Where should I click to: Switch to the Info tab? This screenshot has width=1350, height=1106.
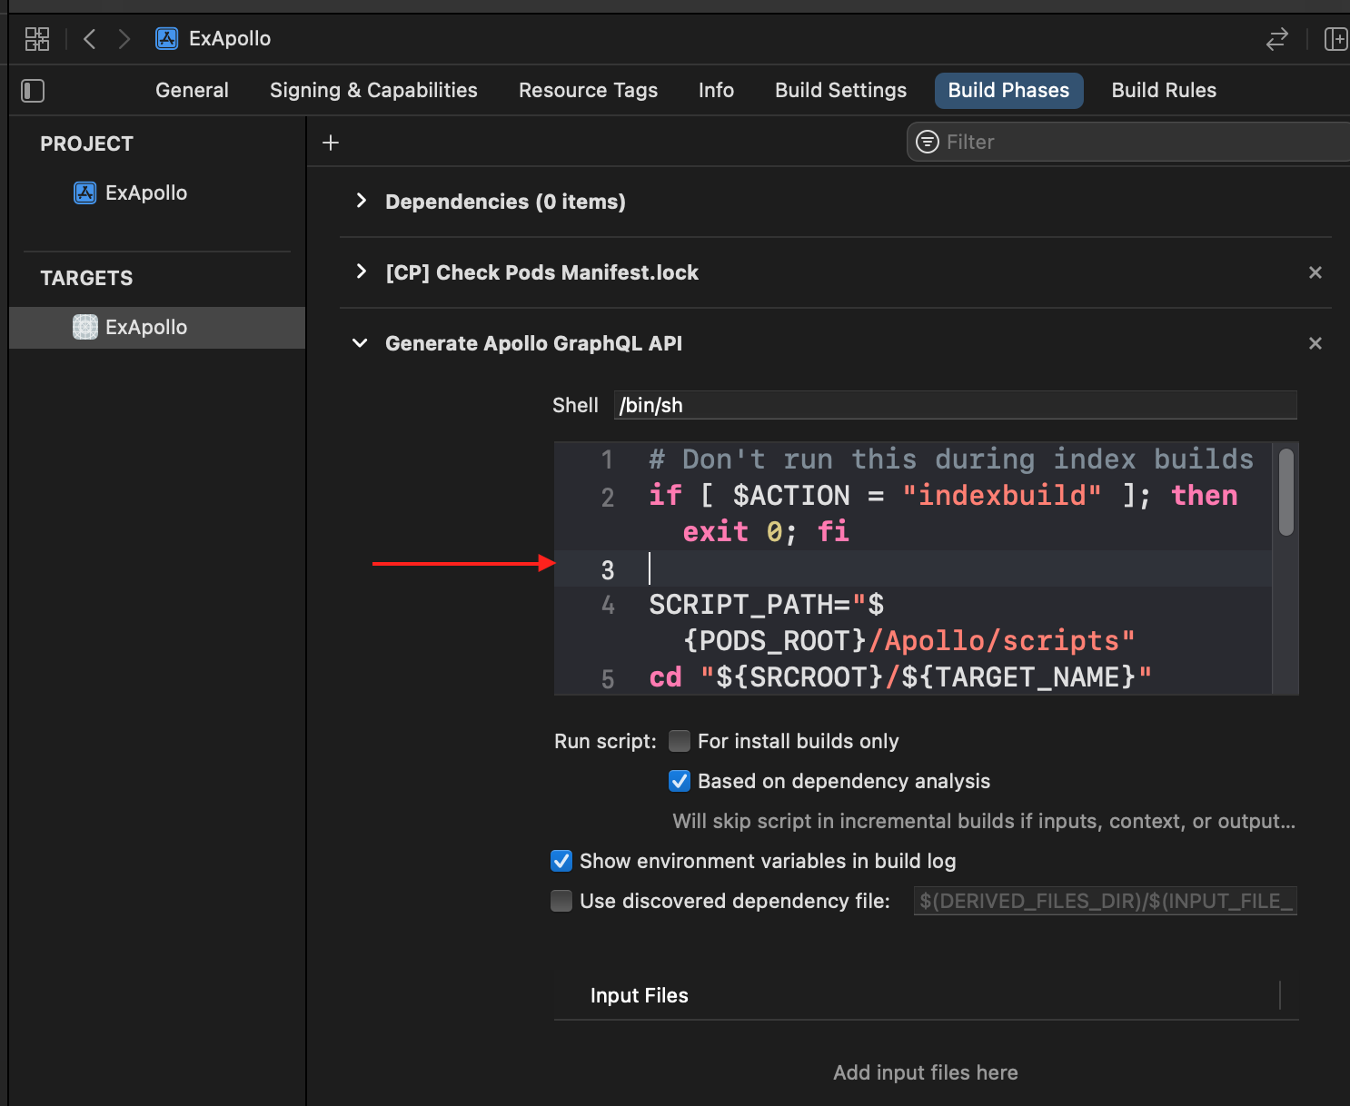(x=716, y=90)
